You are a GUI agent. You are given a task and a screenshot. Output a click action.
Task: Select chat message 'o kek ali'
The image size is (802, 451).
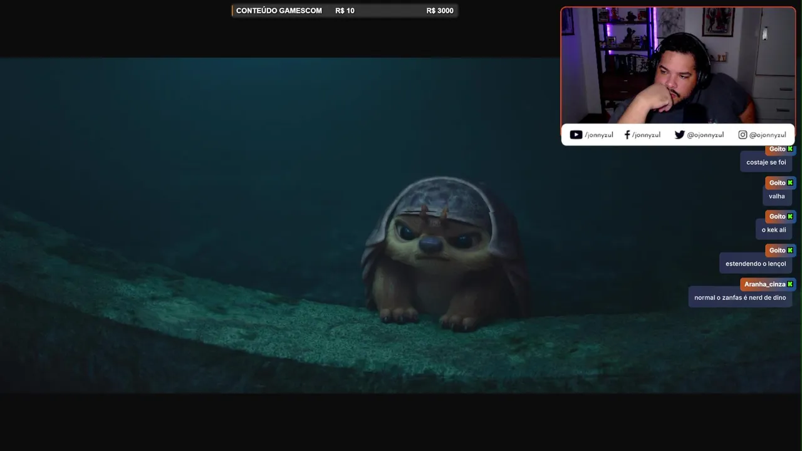[774, 230]
